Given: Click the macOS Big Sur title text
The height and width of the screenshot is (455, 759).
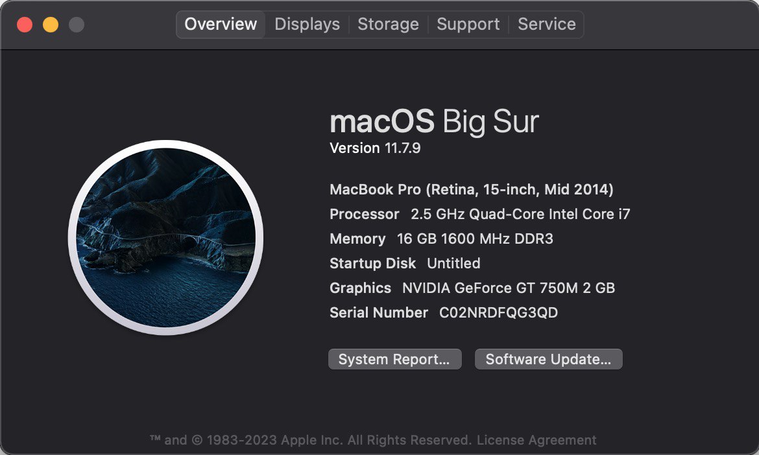Looking at the screenshot, I should (434, 122).
